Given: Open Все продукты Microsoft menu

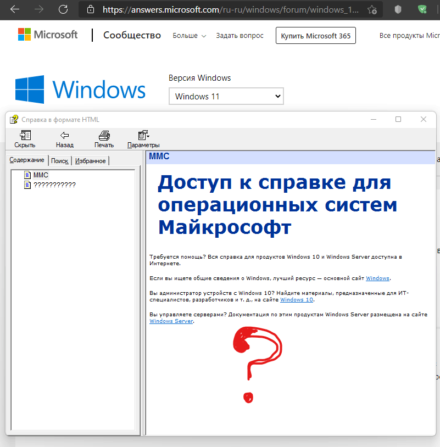Looking at the screenshot, I should pyautogui.click(x=409, y=36).
